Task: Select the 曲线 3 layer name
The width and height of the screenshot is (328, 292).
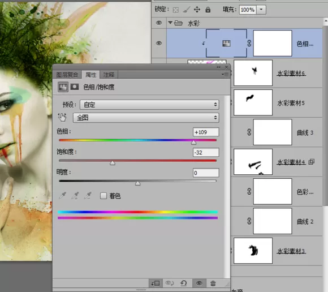Action: 305,133
